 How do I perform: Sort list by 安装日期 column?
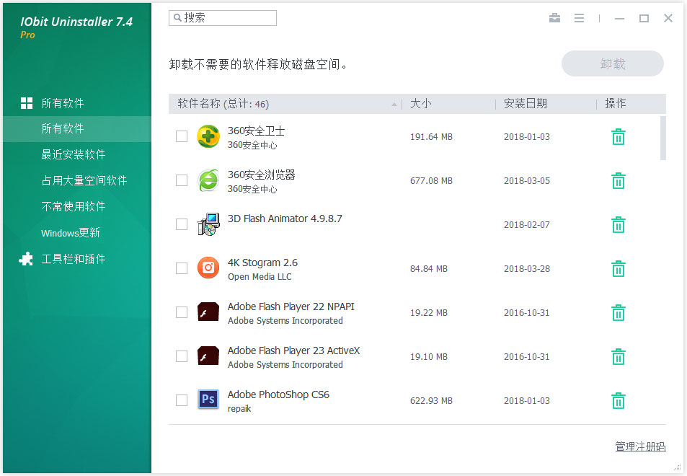click(x=525, y=104)
